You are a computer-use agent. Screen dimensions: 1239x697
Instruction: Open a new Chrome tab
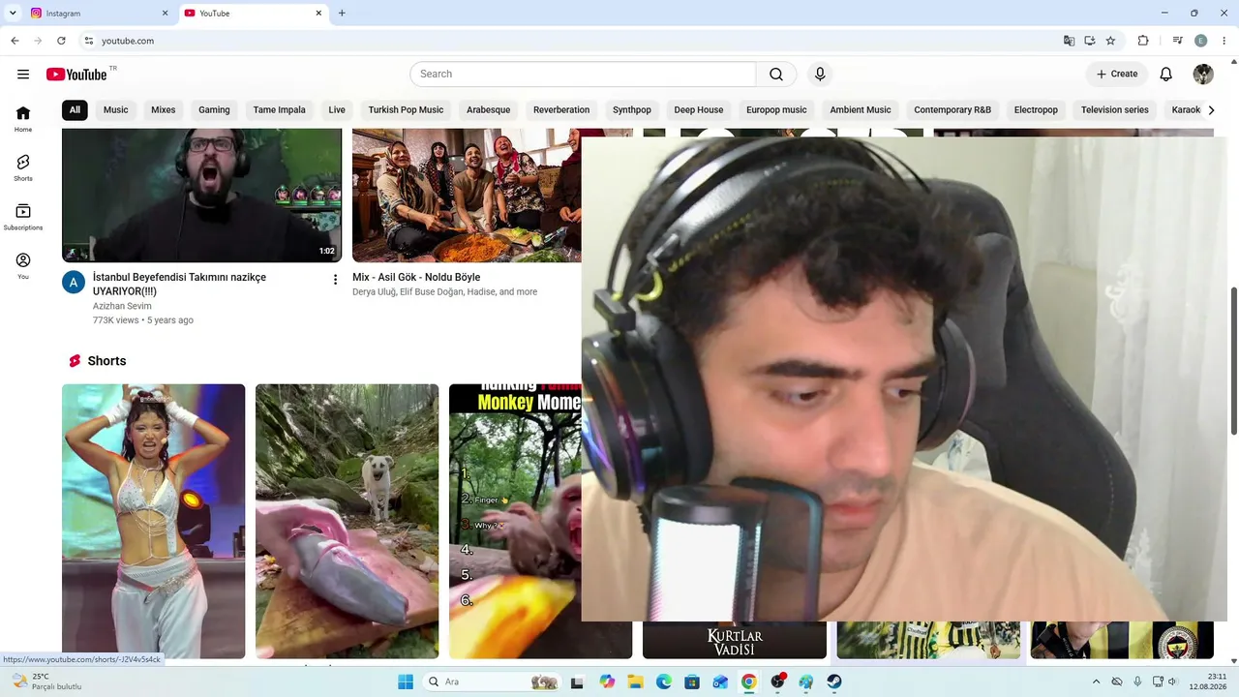click(342, 14)
